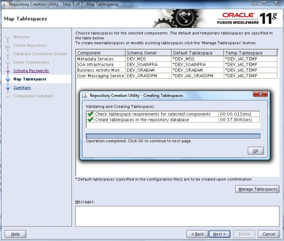Open temp tablespace cell for Business Activity Mon...
The height and width of the screenshot is (241, 284).
[250, 70]
